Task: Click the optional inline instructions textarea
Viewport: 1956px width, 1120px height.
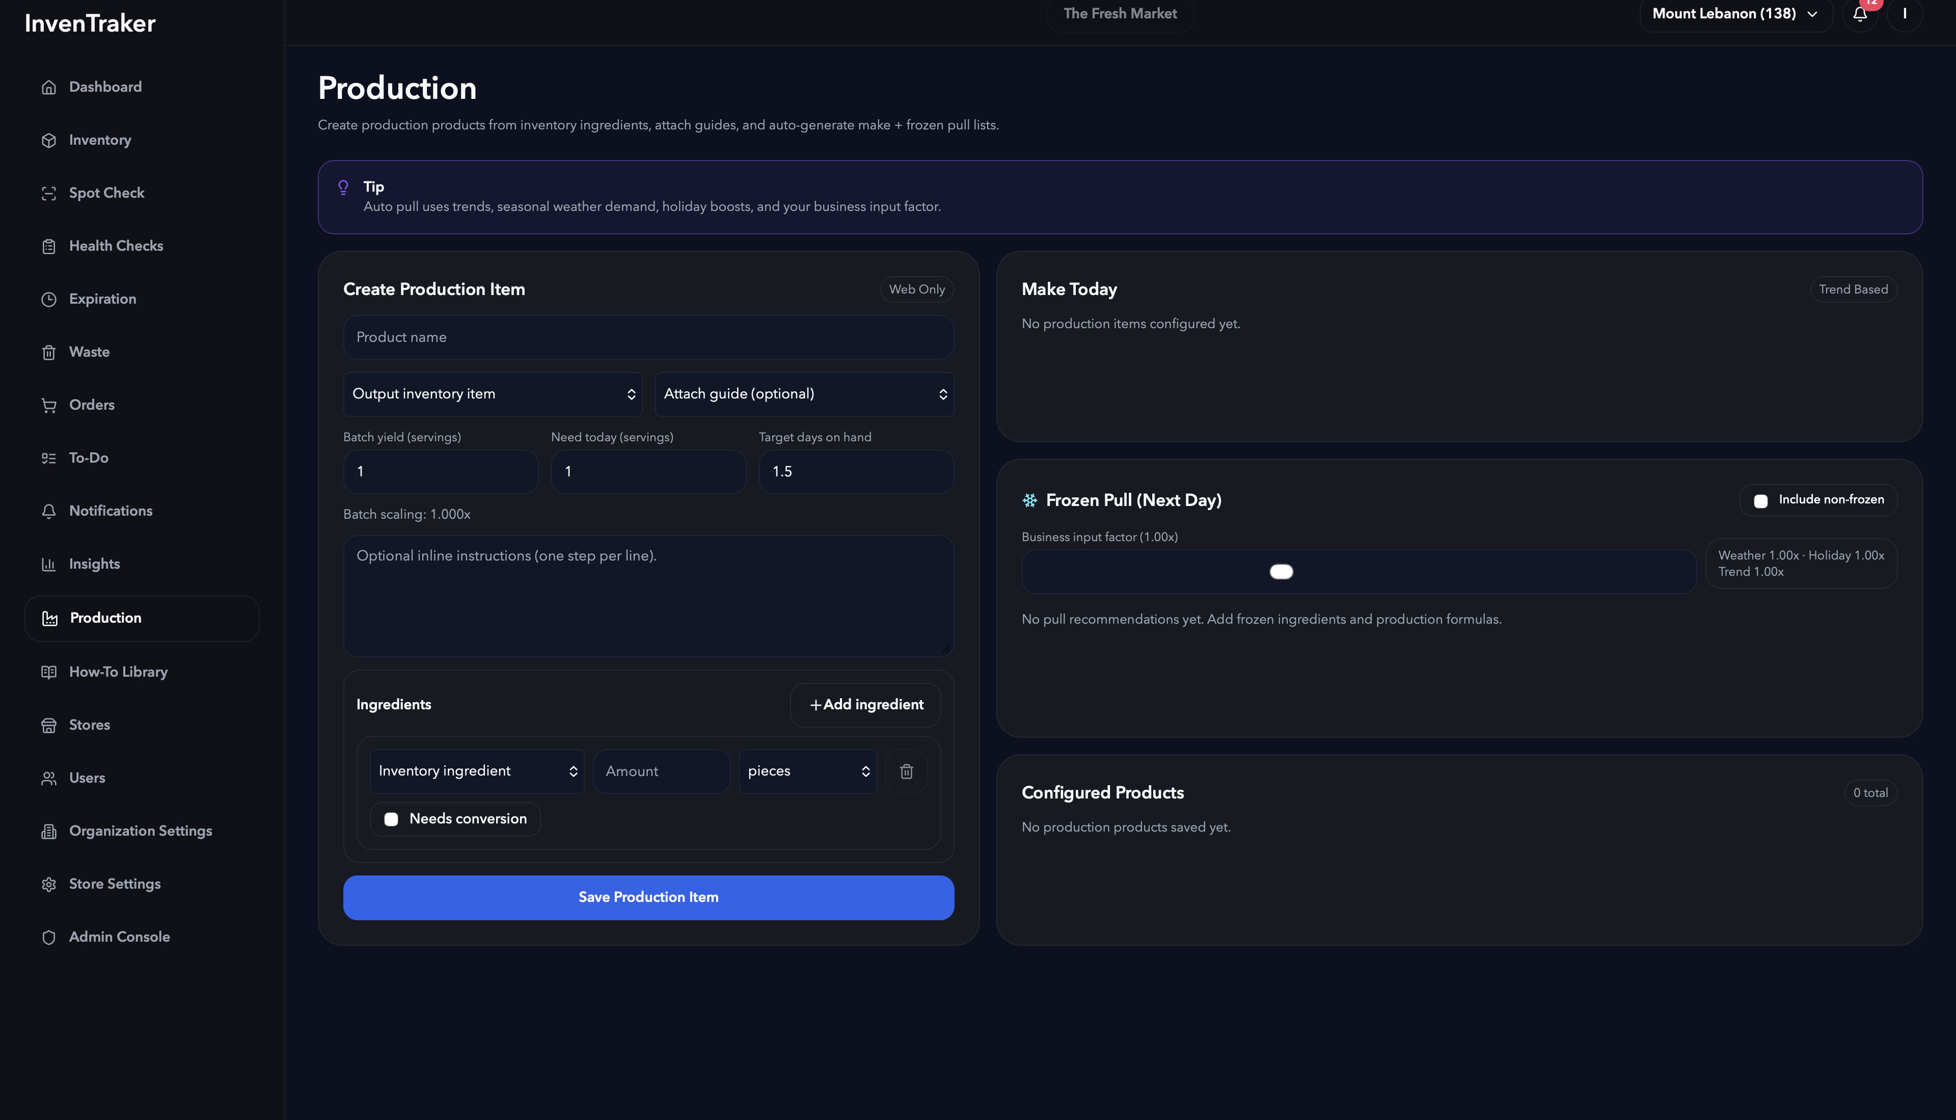Action: pyautogui.click(x=648, y=596)
